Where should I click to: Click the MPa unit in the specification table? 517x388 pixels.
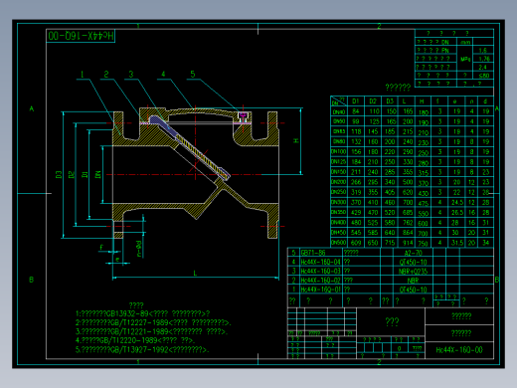coord(465,59)
